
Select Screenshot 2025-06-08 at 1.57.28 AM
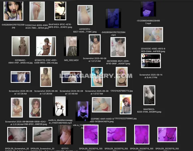click(x=21, y=77)
